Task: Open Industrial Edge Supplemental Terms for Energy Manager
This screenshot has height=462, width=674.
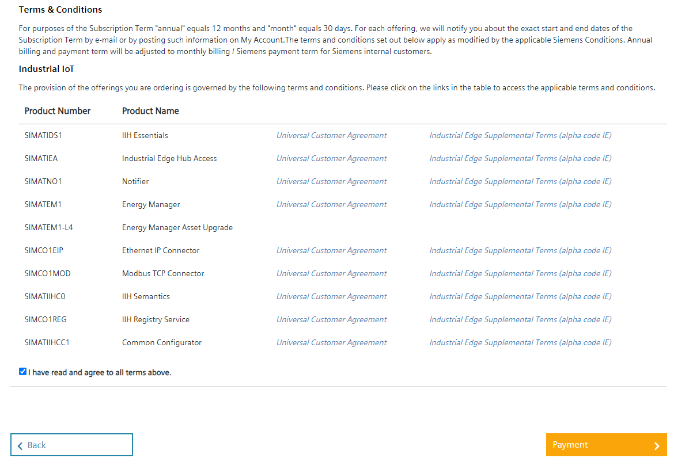Action: coord(520,204)
